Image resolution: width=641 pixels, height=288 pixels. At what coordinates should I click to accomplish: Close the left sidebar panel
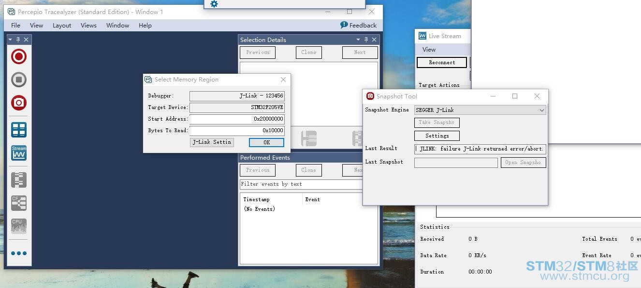pyautogui.click(x=26, y=40)
